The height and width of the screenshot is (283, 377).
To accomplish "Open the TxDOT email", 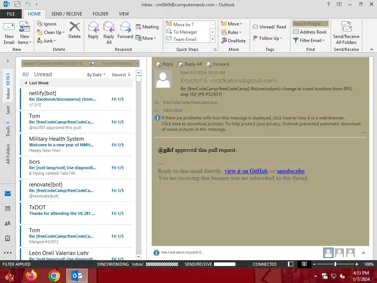I will coord(77,213).
